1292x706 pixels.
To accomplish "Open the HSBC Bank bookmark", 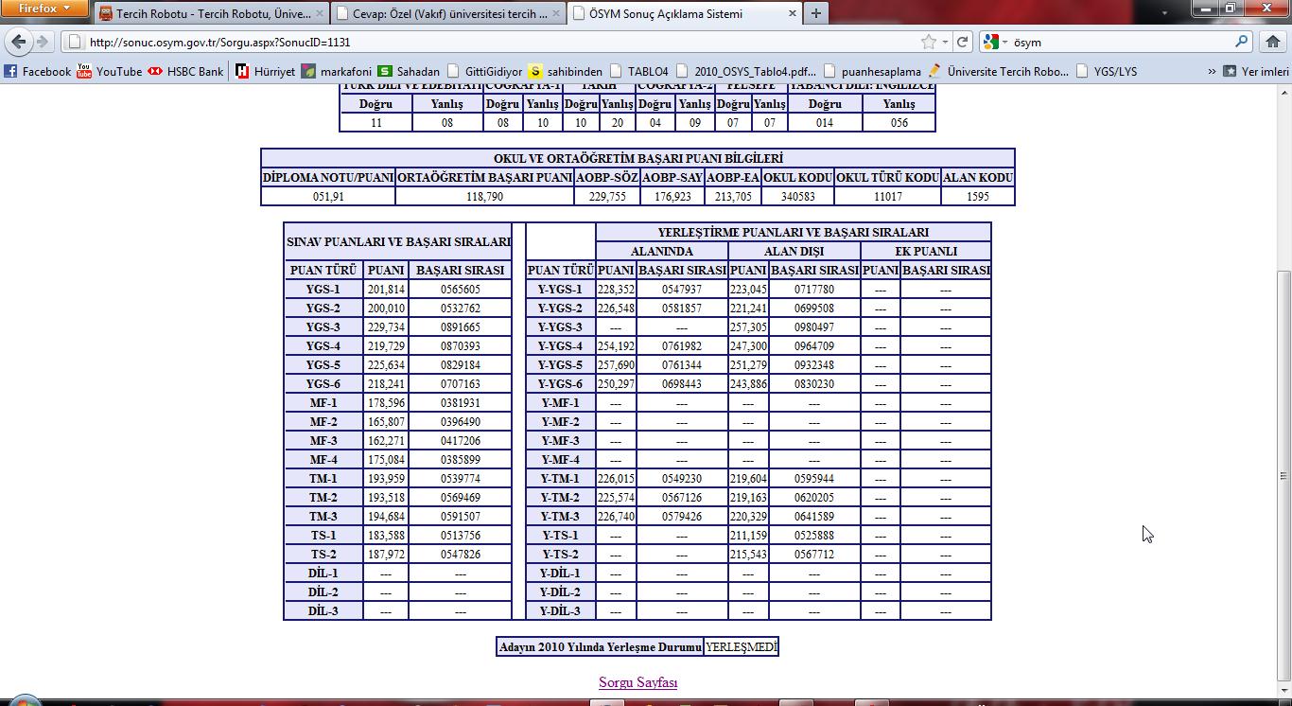I will tap(185, 71).
